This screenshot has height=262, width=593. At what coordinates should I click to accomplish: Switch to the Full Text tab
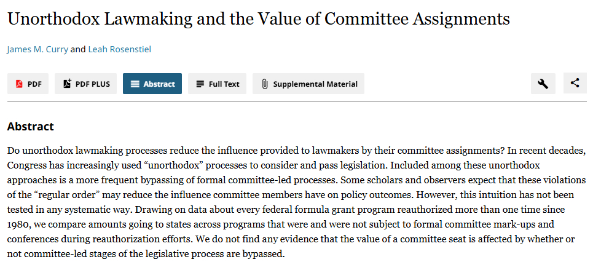tap(224, 84)
